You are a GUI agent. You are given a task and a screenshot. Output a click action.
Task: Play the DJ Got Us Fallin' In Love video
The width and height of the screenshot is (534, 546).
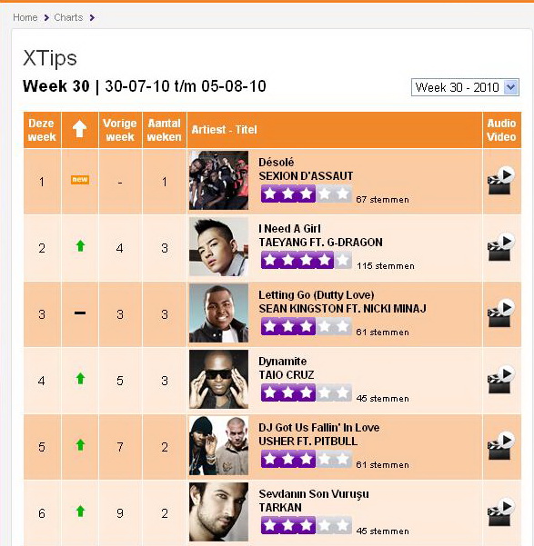click(x=501, y=446)
